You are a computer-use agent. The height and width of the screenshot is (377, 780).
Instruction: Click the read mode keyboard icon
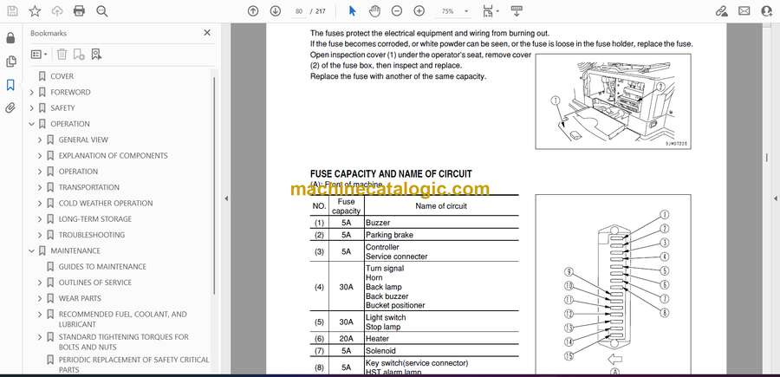click(517, 11)
